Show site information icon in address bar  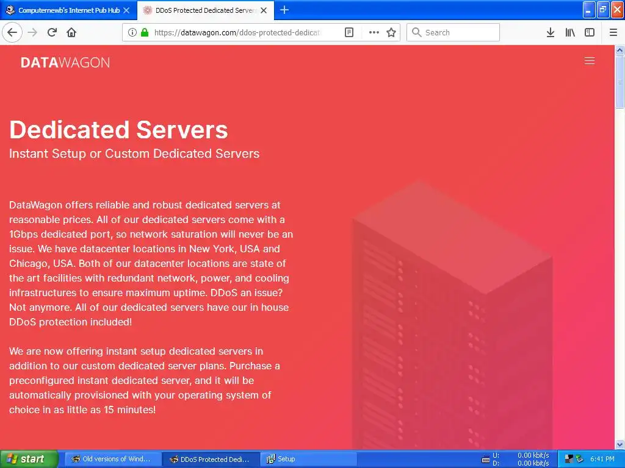coord(132,32)
